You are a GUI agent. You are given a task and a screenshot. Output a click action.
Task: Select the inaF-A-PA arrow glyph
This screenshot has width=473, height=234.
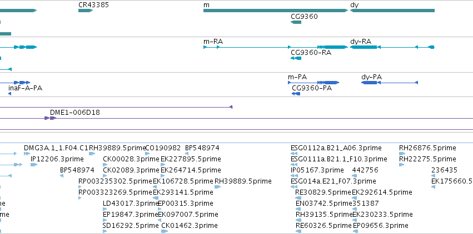click(x=9, y=94)
